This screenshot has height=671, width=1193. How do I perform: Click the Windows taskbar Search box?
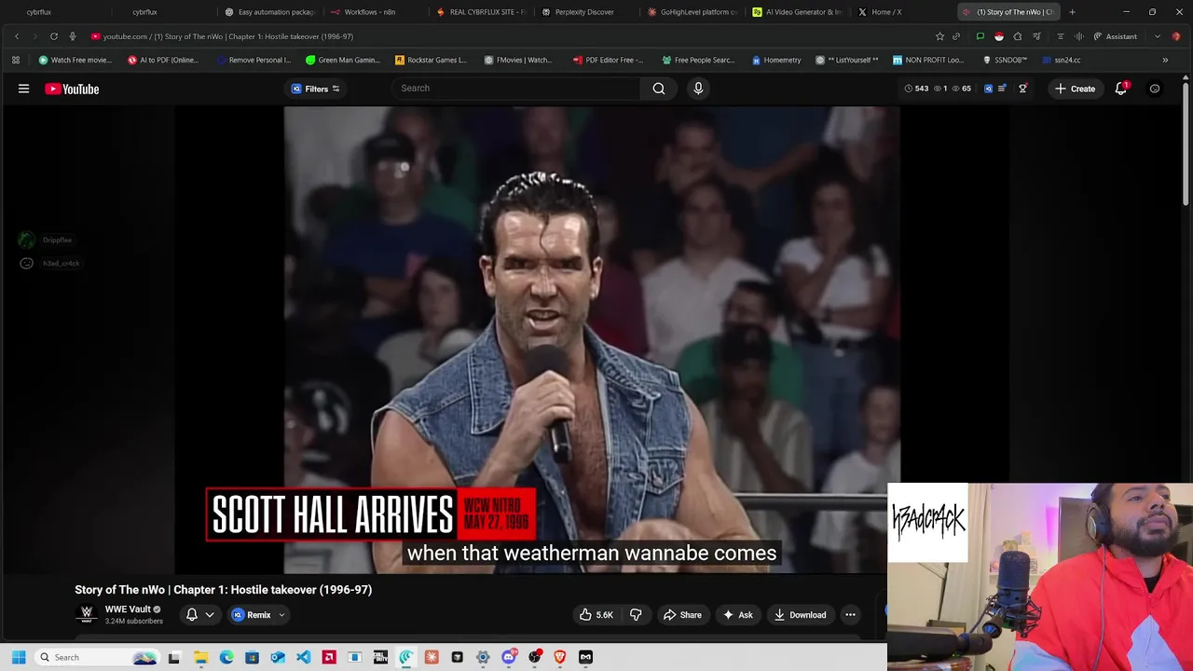tap(98, 657)
